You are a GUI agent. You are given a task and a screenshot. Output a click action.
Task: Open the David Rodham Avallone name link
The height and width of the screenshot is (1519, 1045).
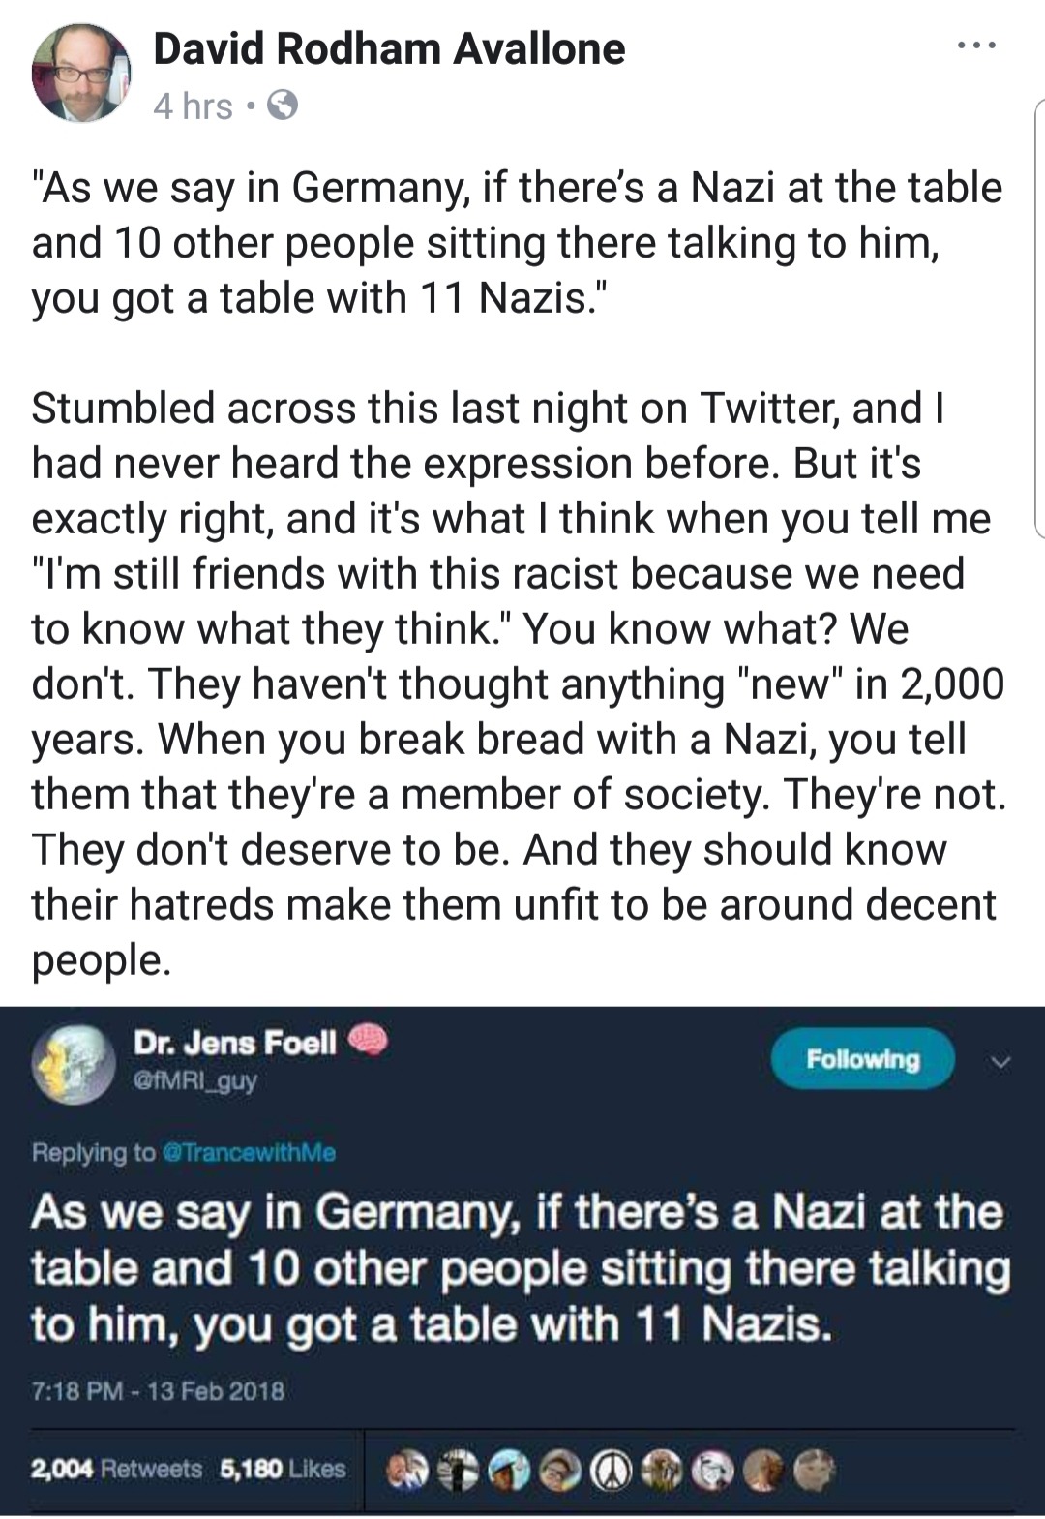pyautogui.click(x=389, y=48)
